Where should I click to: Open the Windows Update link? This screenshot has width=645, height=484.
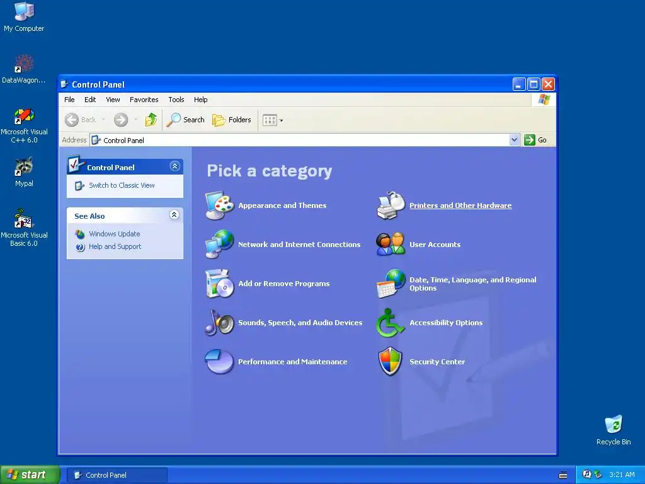pos(115,234)
